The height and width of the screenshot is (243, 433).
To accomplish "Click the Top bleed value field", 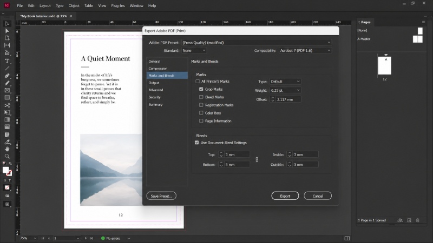I will [x=237, y=154].
